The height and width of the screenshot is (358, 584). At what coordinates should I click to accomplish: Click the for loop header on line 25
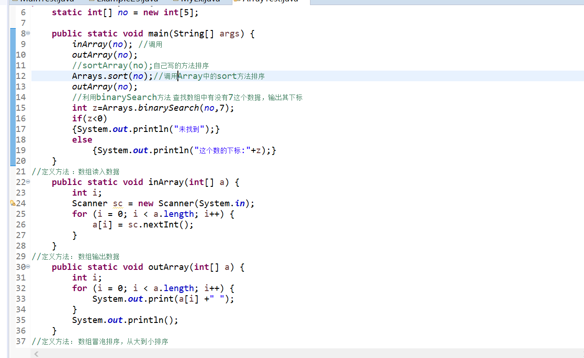(153, 214)
